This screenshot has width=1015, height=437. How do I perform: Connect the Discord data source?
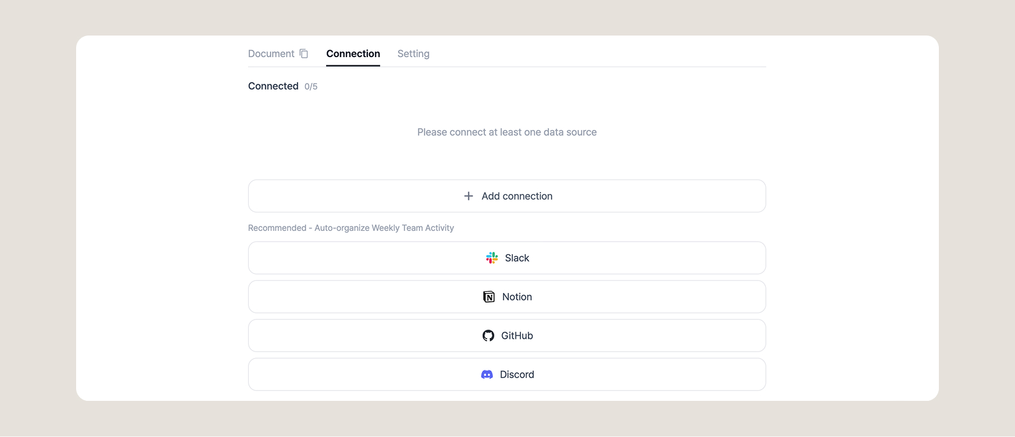pos(507,375)
